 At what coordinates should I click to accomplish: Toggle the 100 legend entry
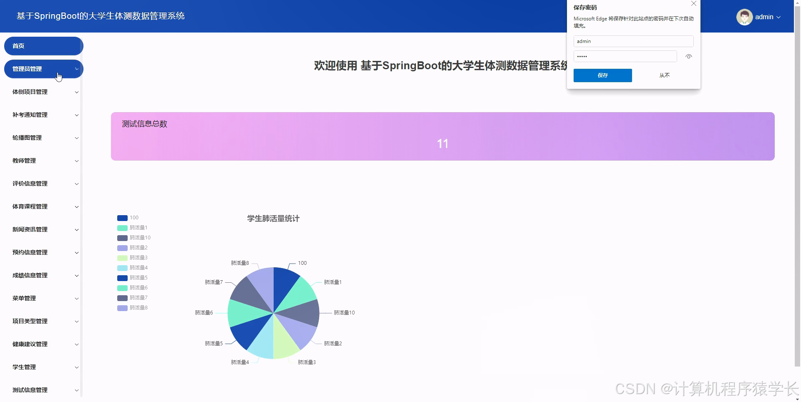pyautogui.click(x=133, y=217)
